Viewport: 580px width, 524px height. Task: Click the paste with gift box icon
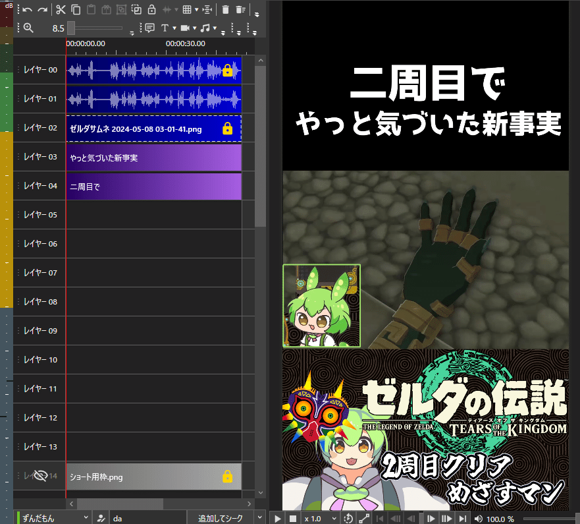tap(106, 10)
